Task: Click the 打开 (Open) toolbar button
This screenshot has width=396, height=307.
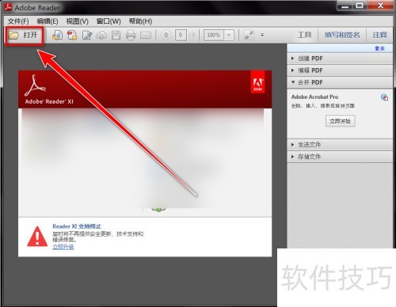Action: (24, 36)
